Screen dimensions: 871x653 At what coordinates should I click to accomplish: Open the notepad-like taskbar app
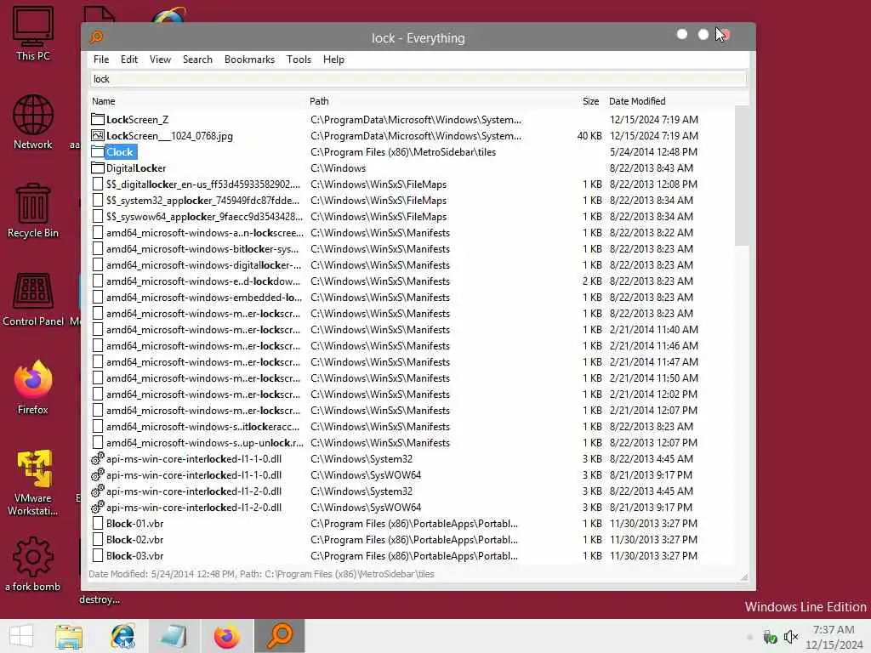coord(174,636)
